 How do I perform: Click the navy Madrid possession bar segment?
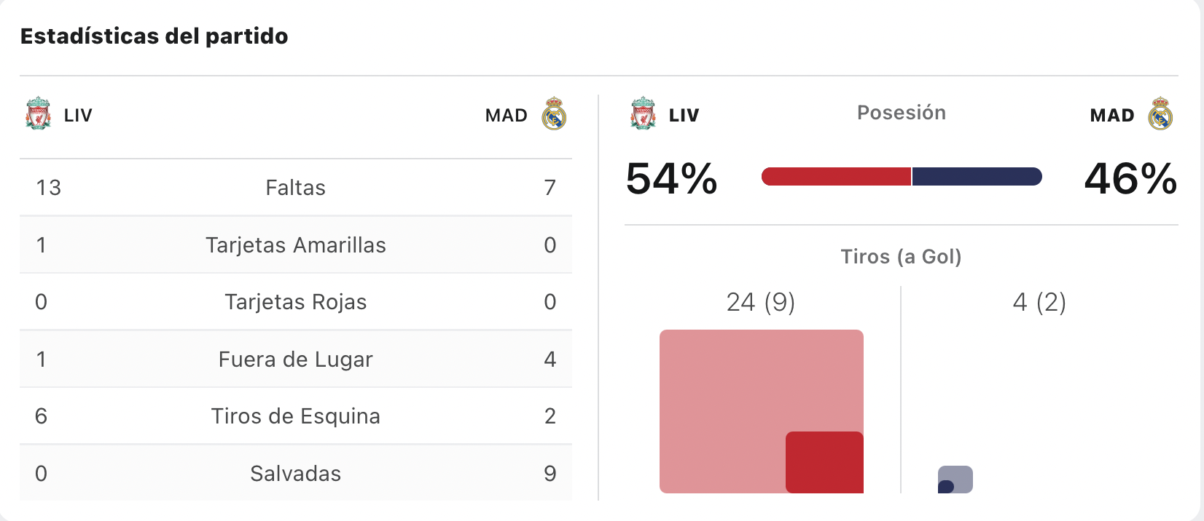coord(977,176)
